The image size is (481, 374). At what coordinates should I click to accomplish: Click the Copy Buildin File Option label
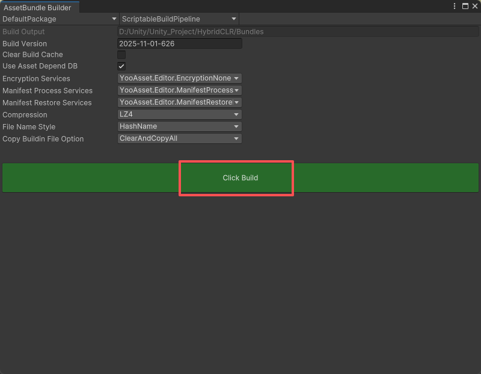[43, 139]
